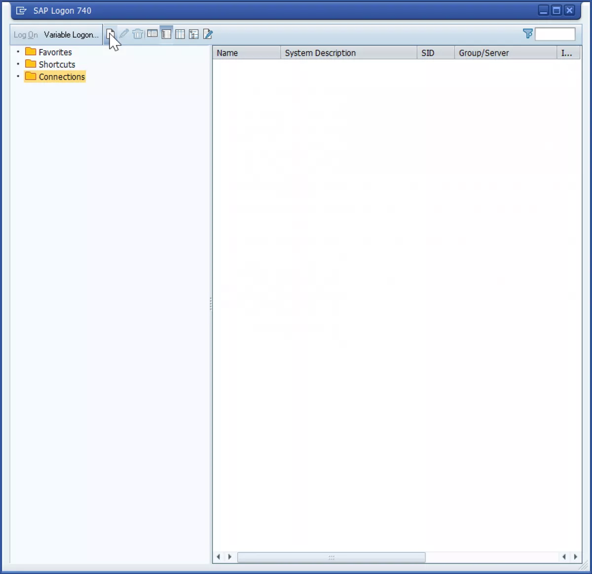Open the Variable Logon... dialog
This screenshot has height=574, width=592.
[x=71, y=35]
